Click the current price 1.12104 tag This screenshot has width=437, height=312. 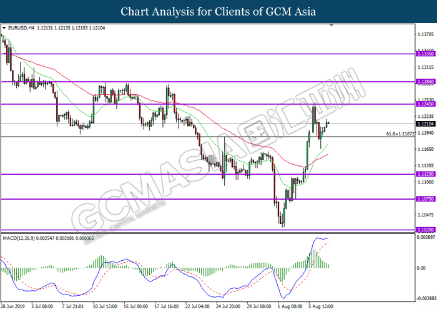425,124
